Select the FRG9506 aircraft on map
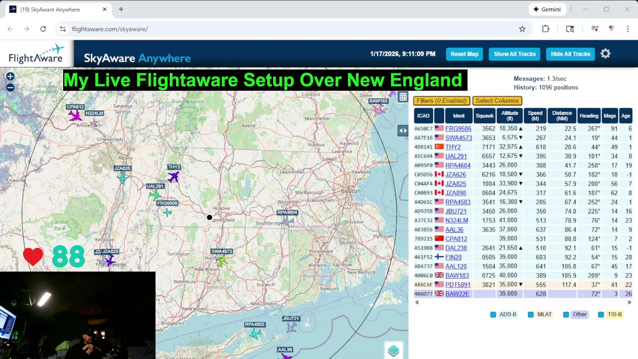 pos(167,212)
